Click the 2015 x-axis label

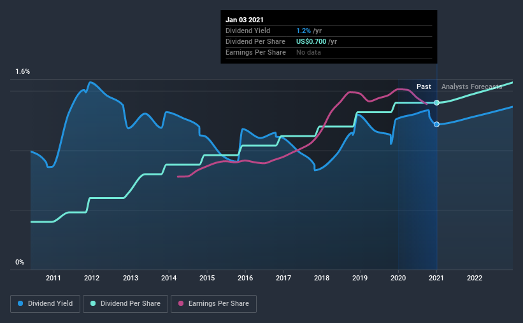(207, 278)
